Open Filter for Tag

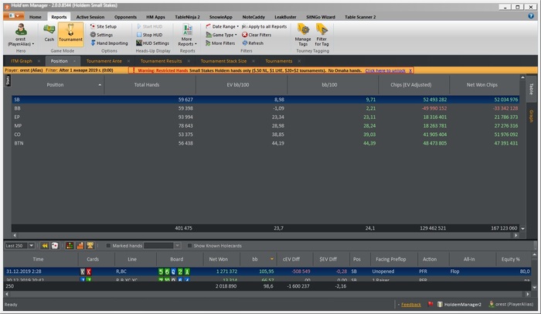(322, 35)
